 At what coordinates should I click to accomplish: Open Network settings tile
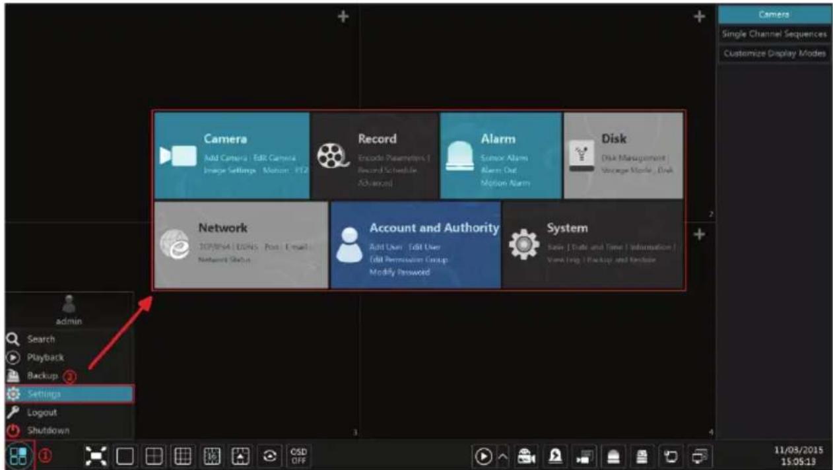pyautogui.click(x=242, y=245)
